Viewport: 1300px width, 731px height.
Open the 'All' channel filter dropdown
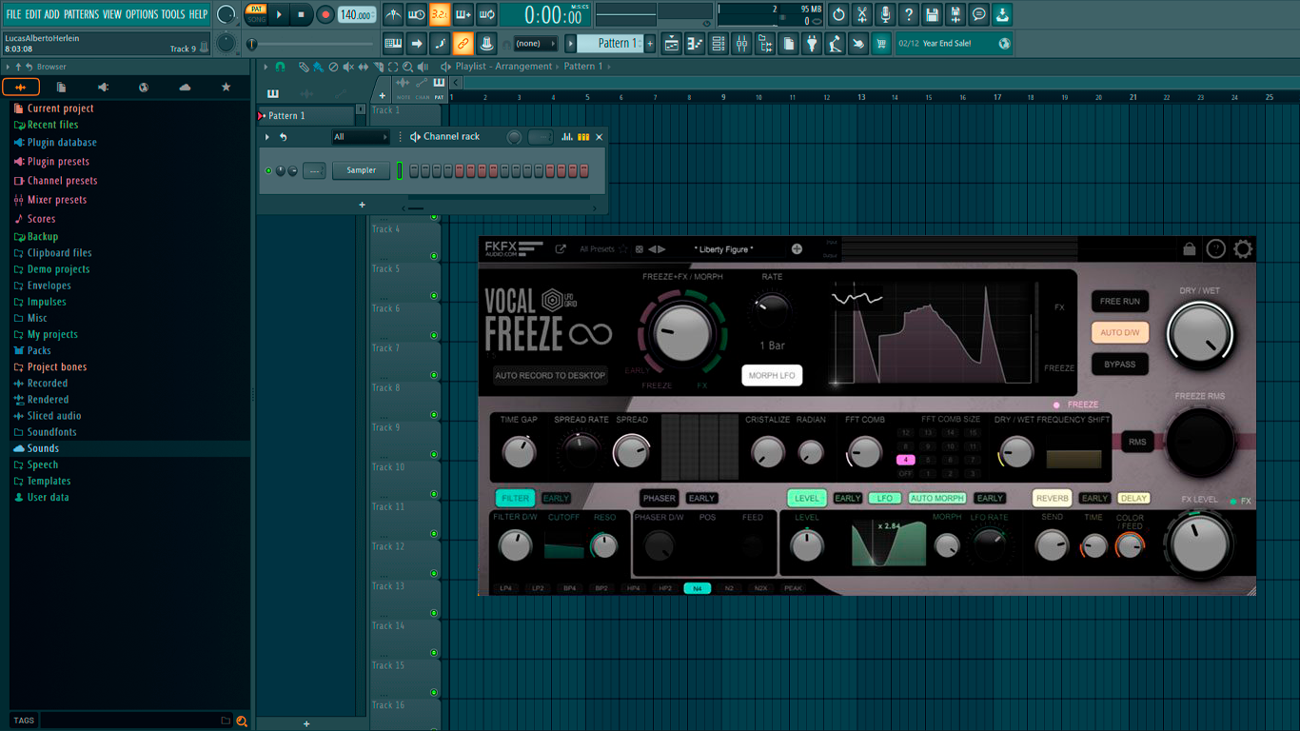[x=360, y=137]
